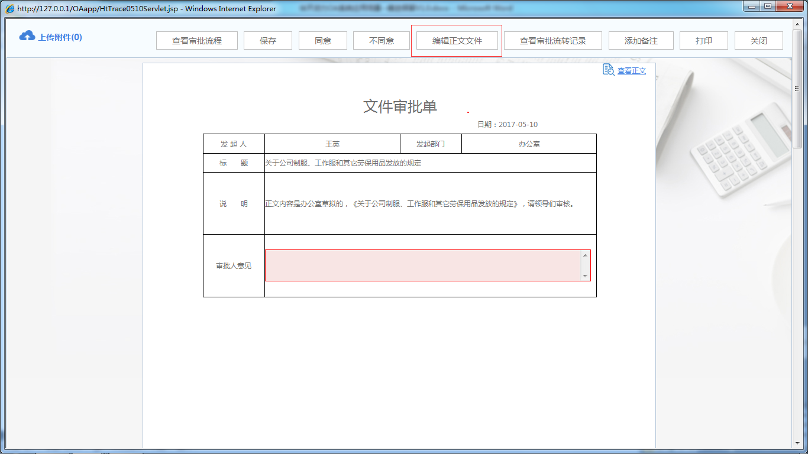Viewport: 808px width, 454px height.
Task: Add a remark using 添加备注
Action: click(x=641, y=40)
